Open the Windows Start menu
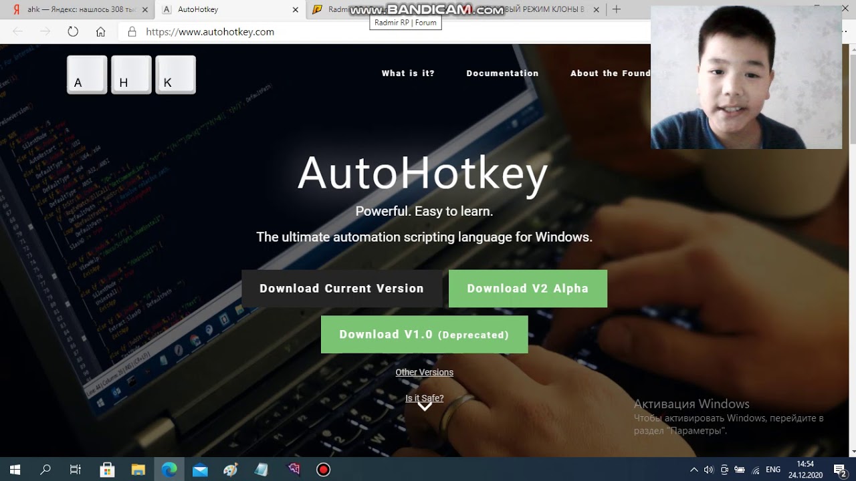Viewport: 856px width, 481px height. tap(15, 470)
